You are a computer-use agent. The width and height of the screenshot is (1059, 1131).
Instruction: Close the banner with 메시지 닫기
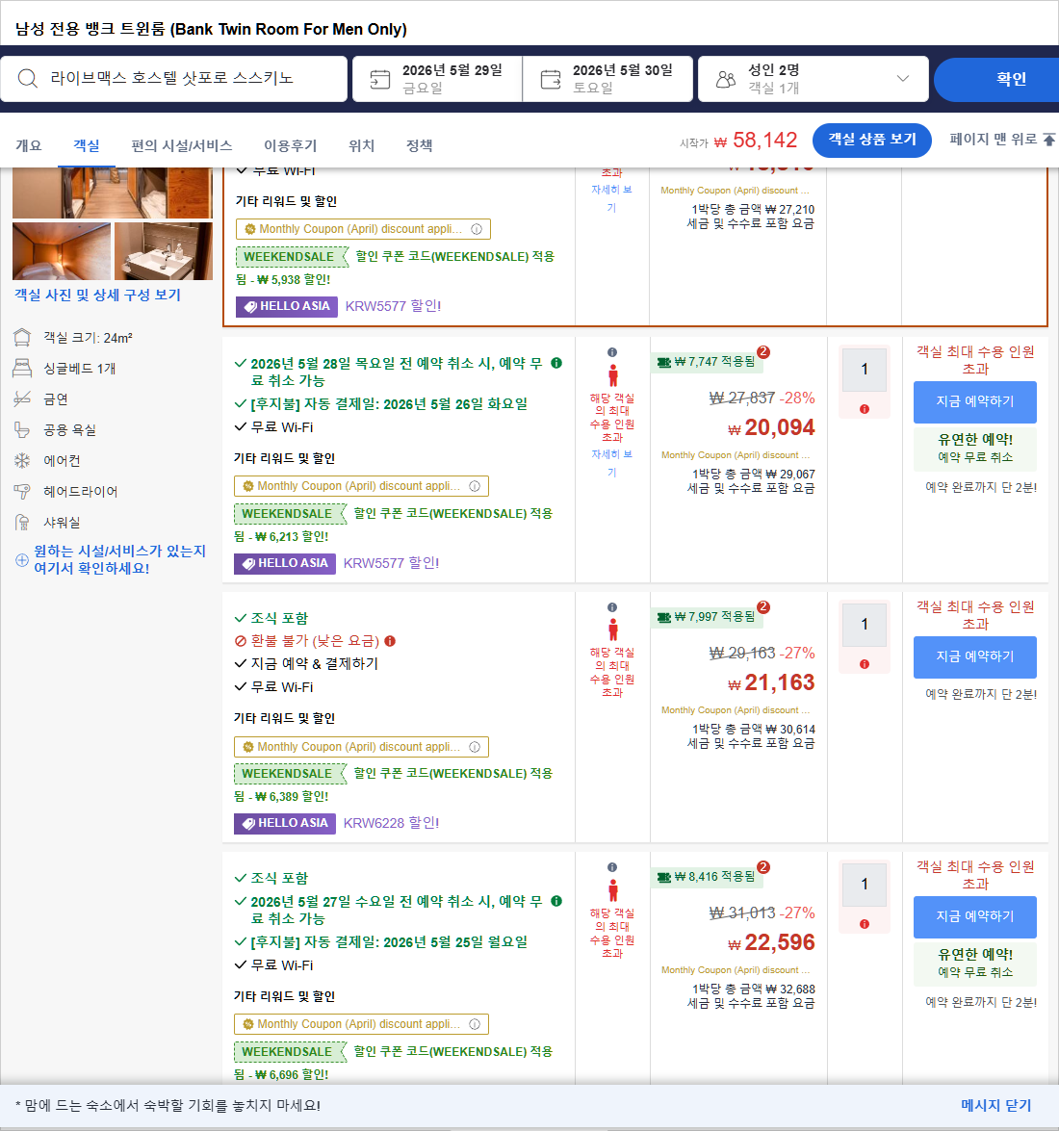click(x=995, y=1105)
